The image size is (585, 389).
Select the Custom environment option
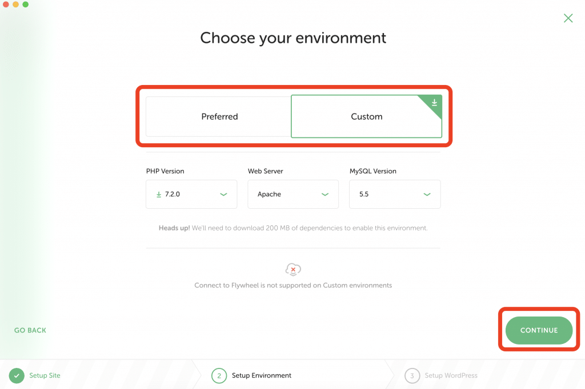[366, 116]
